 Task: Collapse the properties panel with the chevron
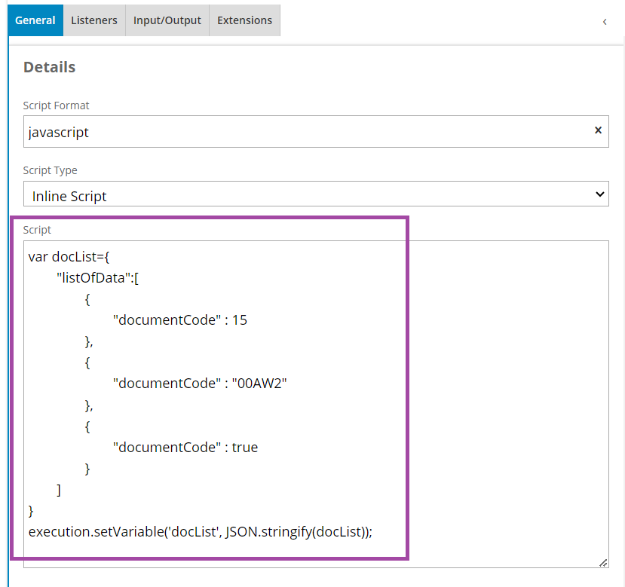click(605, 22)
